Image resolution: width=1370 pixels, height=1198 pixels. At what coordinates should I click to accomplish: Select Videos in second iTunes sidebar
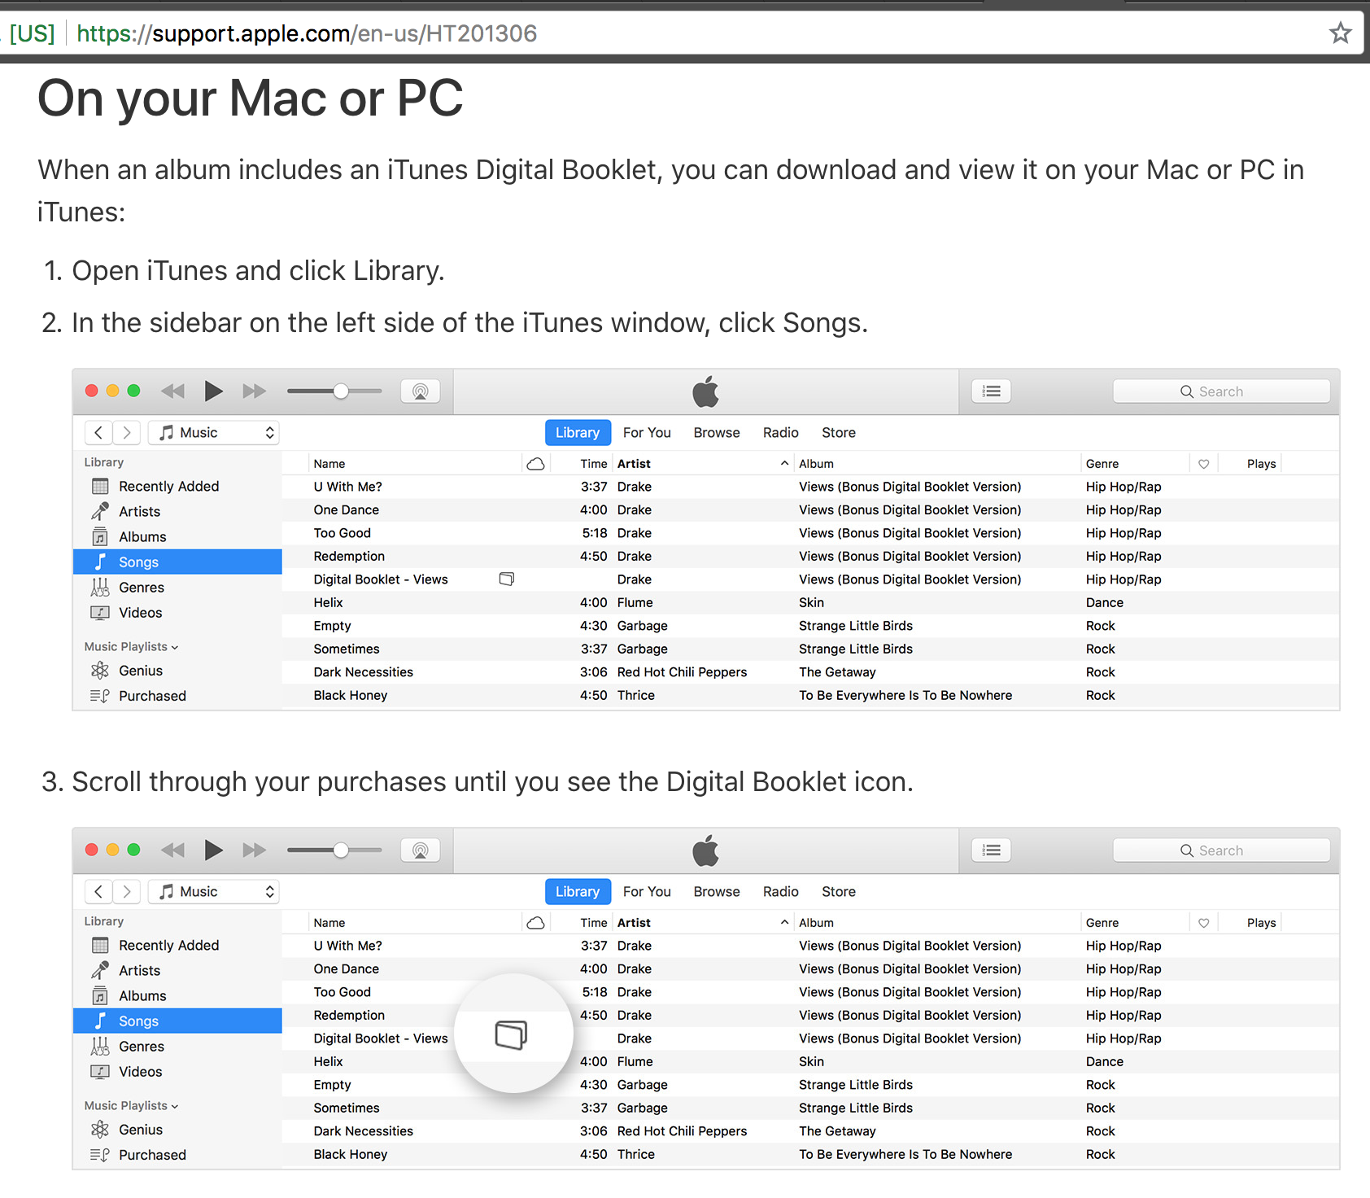[x=177, y=1072]
